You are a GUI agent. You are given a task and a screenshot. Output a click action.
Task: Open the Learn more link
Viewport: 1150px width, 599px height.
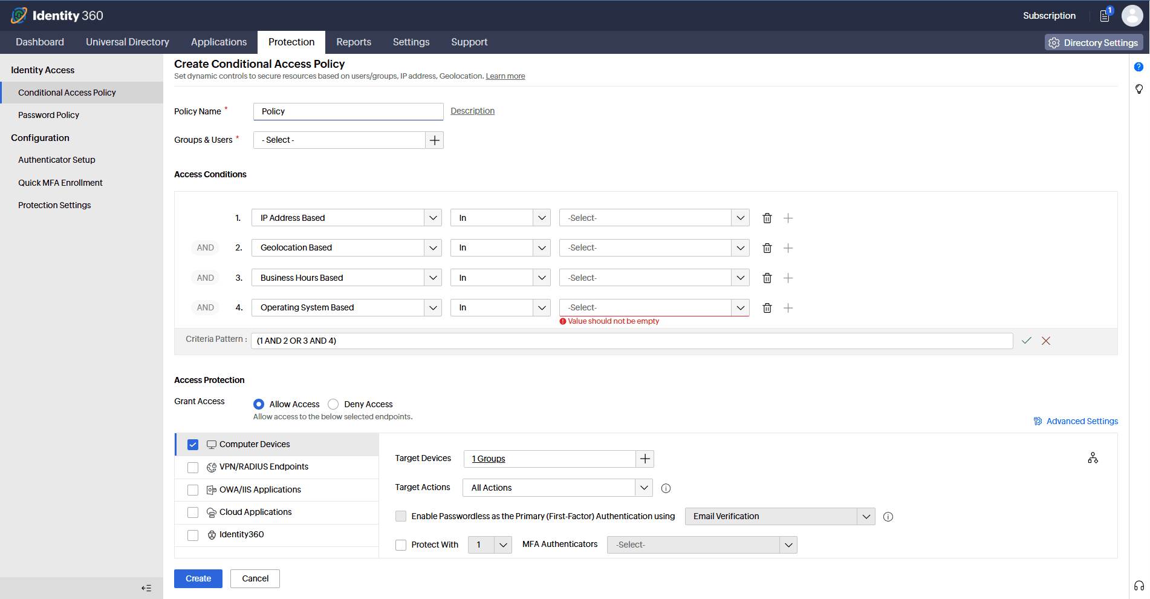[x=505, y=76]
